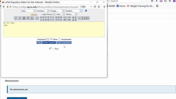This screenshot has width=176, height=99.
Task: Insert the less-than-or-equal symbol
Action: (x=56, y=17)
